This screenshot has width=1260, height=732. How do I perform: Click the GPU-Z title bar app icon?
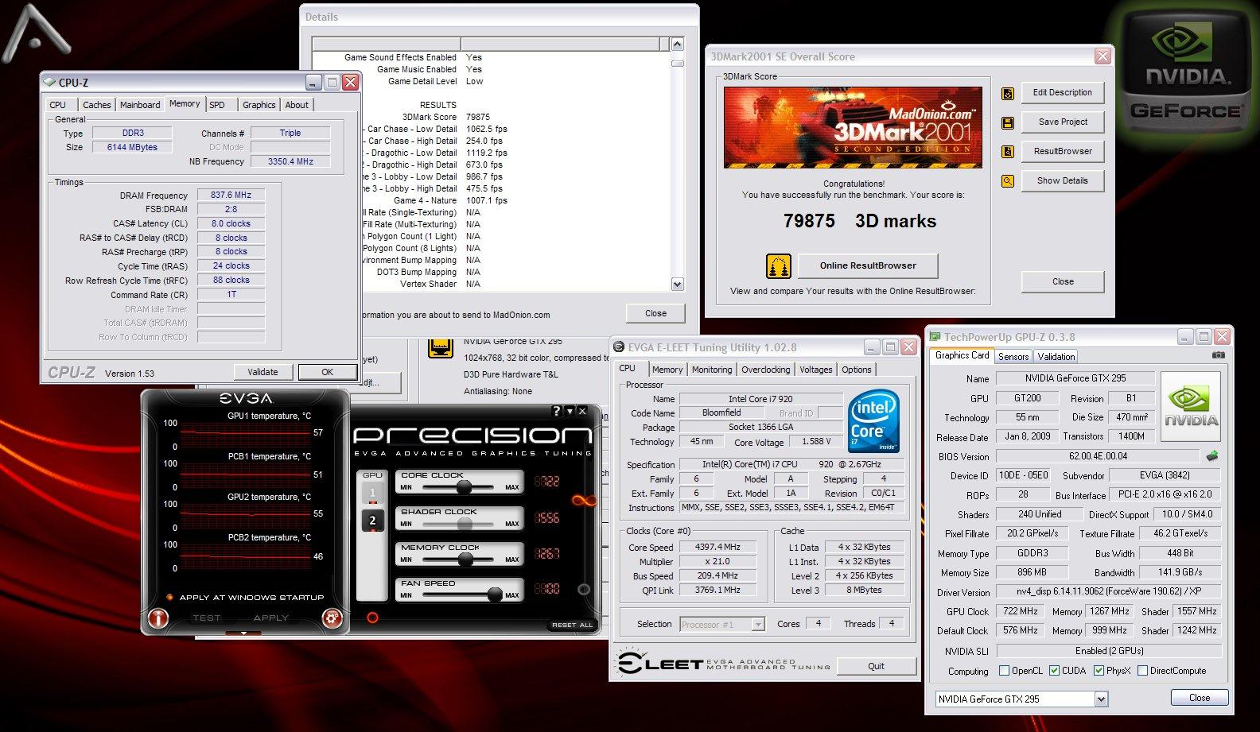point(935,337)
